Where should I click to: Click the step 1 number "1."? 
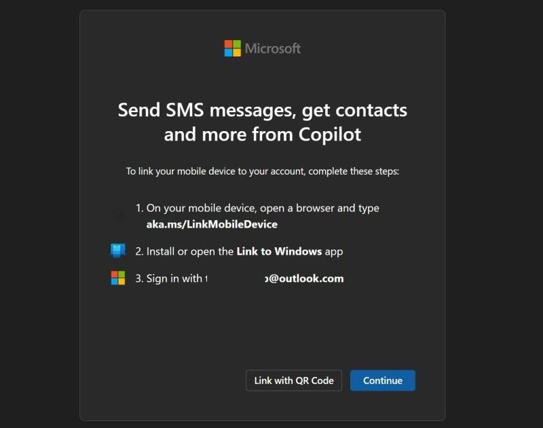click(139, 208)
